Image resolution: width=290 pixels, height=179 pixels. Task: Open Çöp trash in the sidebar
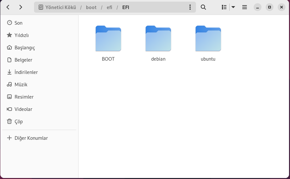39,122
